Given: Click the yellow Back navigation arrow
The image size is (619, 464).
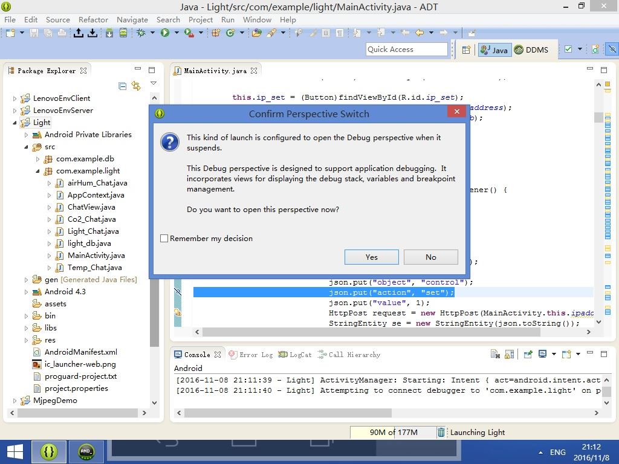Looking at the screenshot, I should pyautogui.click(x=420, y=33).
